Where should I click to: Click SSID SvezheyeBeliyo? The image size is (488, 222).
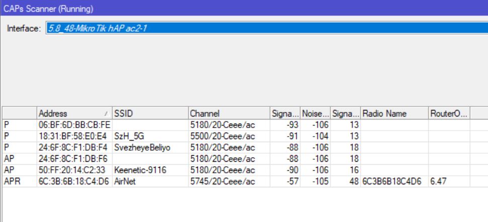pos(142,147)
